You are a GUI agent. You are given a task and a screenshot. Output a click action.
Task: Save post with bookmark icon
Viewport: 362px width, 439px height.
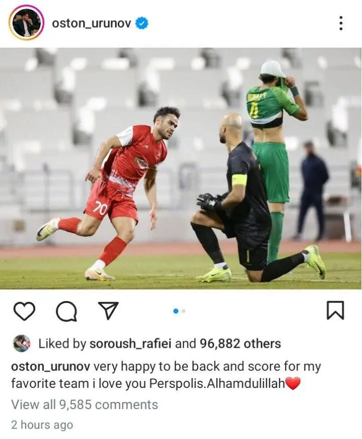[x=335, y=310]
